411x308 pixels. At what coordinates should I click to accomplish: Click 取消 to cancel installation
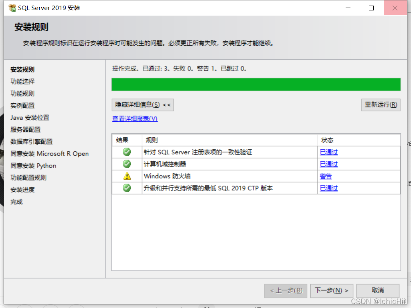(x=378, y=291)
